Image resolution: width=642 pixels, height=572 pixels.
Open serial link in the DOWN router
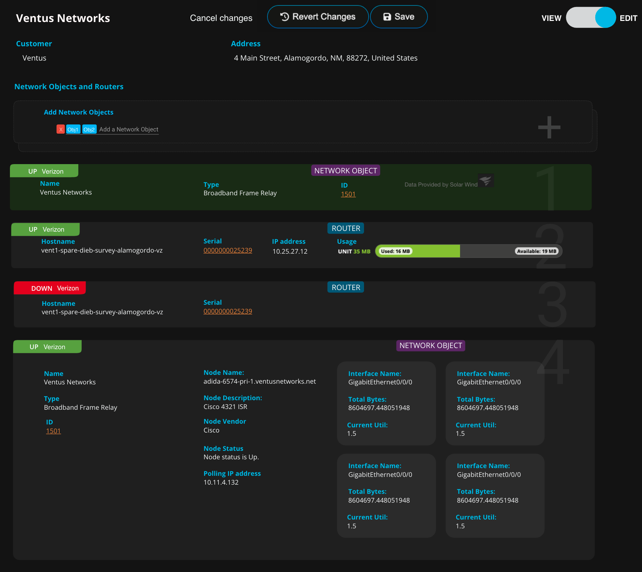point(228,311)
